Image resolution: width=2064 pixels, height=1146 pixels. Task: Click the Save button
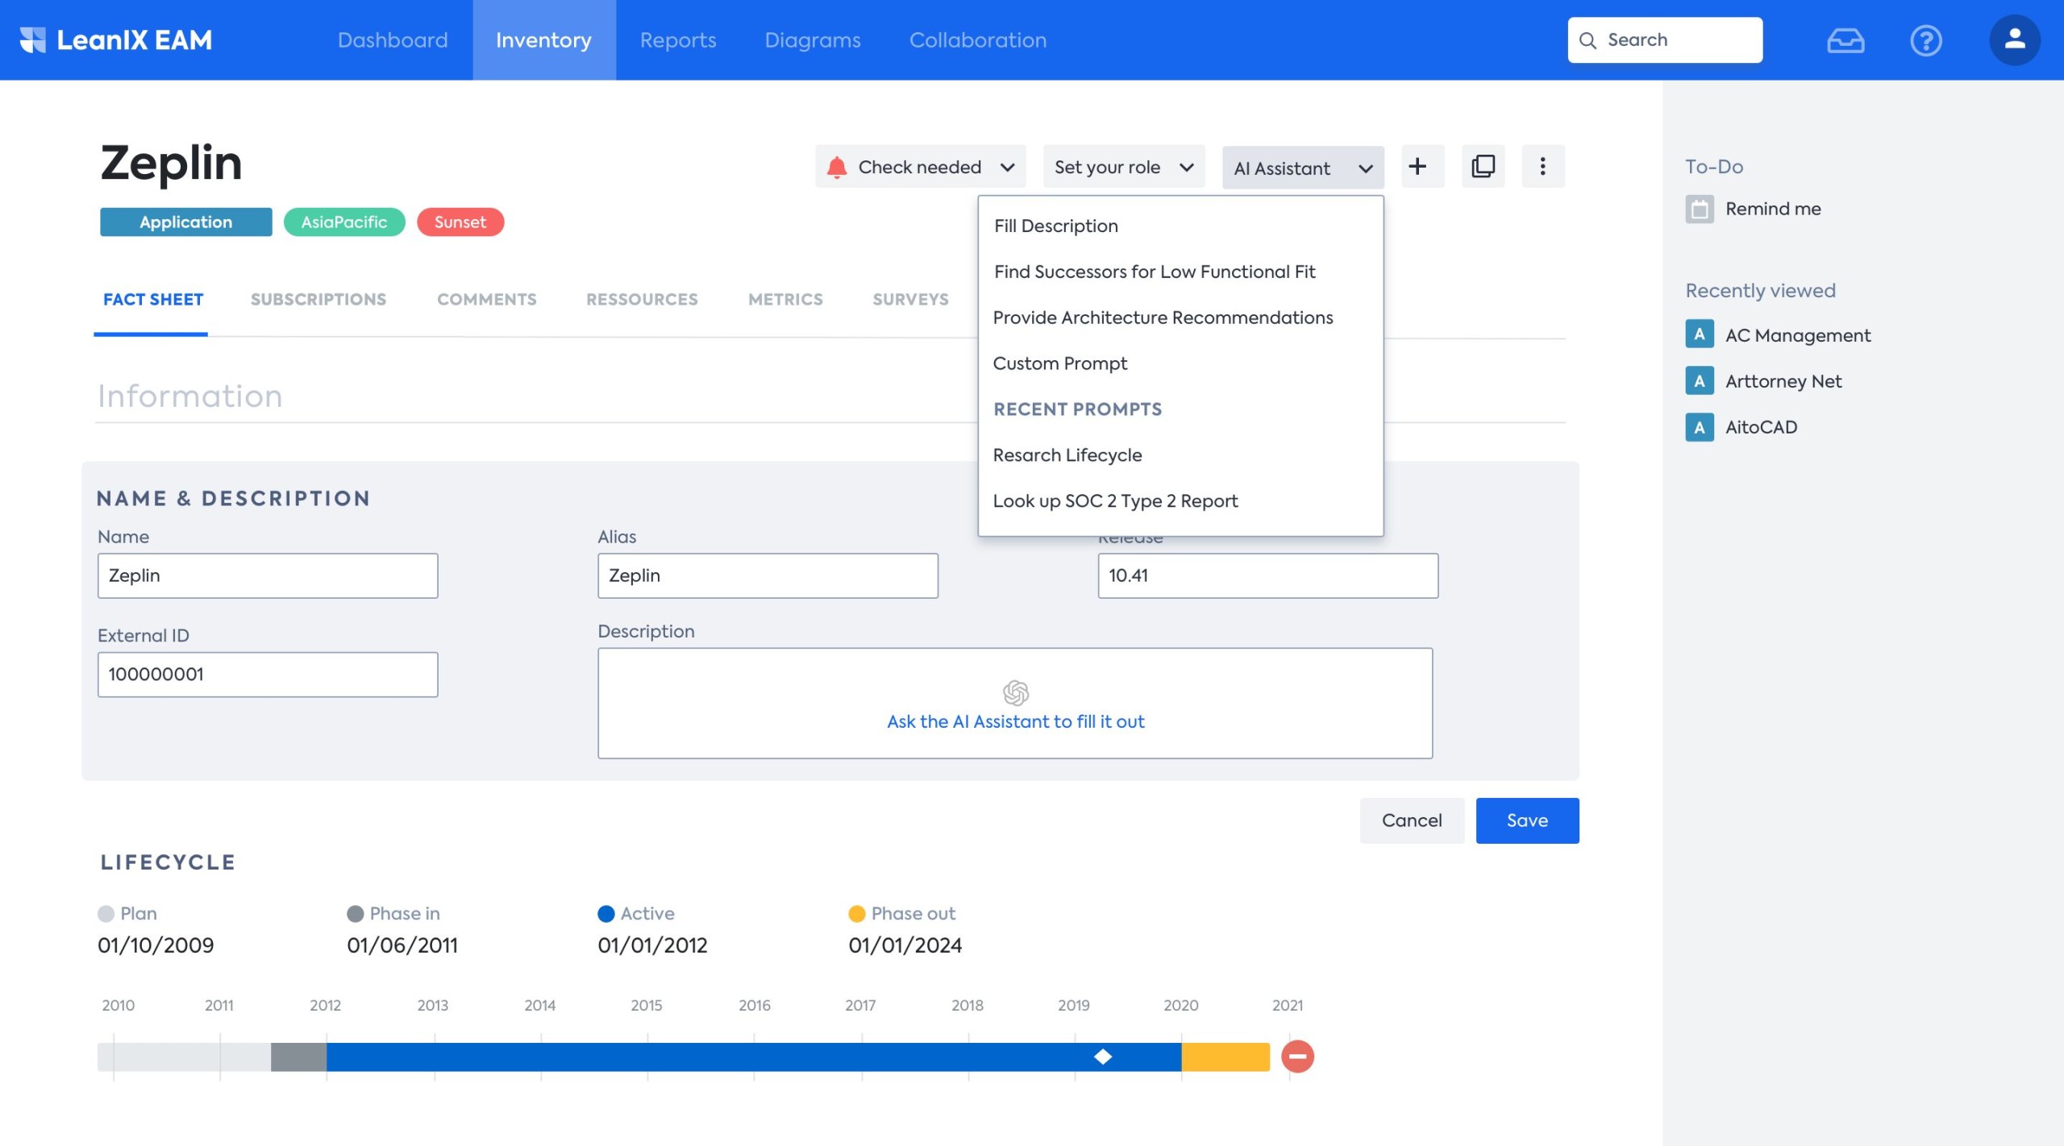pos(1526,820)
